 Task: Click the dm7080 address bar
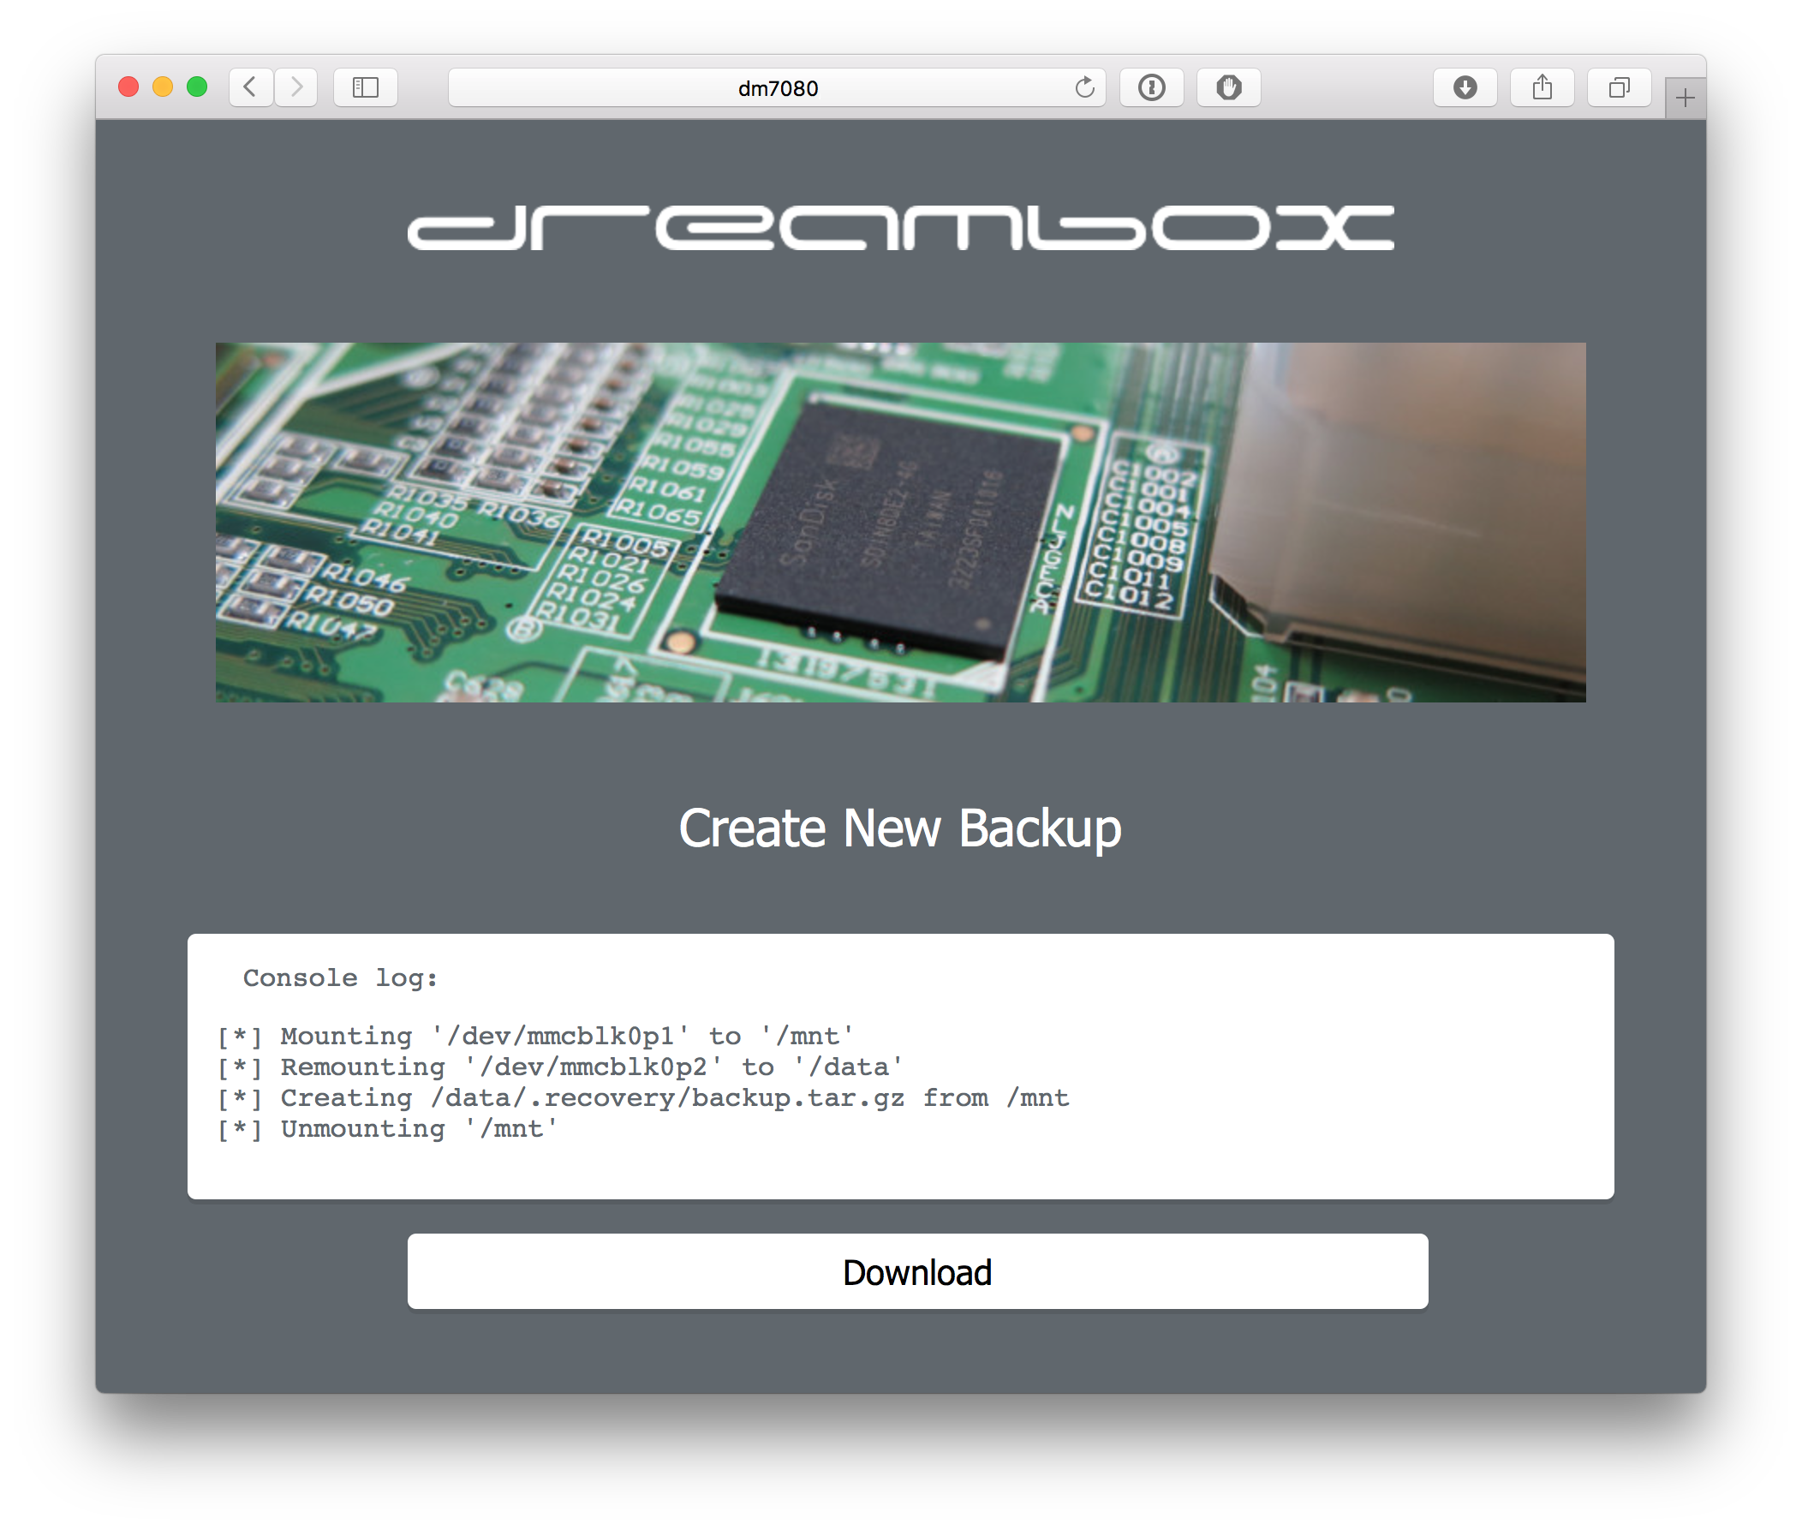(x=776, y=87)
